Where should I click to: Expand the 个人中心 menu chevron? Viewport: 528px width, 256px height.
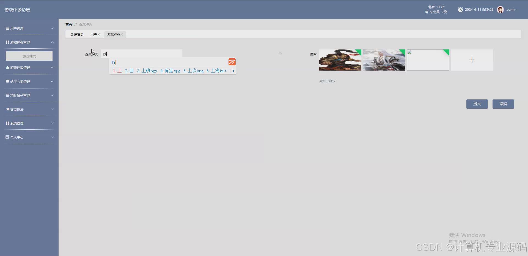click(x=52, y=137)
